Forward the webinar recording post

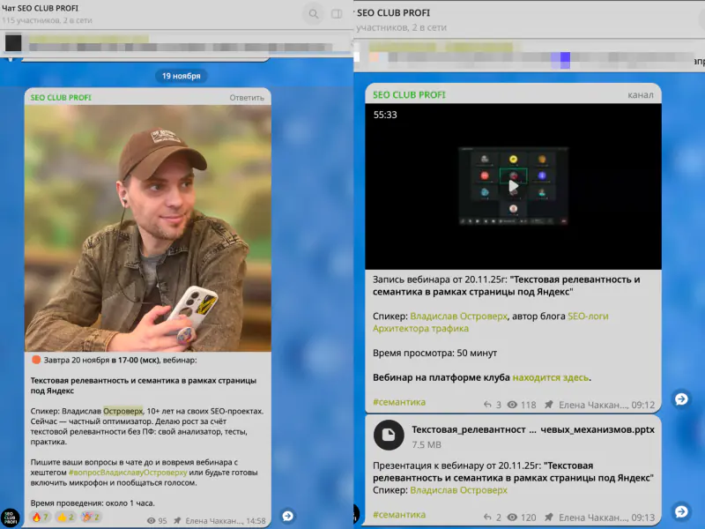pos(681,399)
